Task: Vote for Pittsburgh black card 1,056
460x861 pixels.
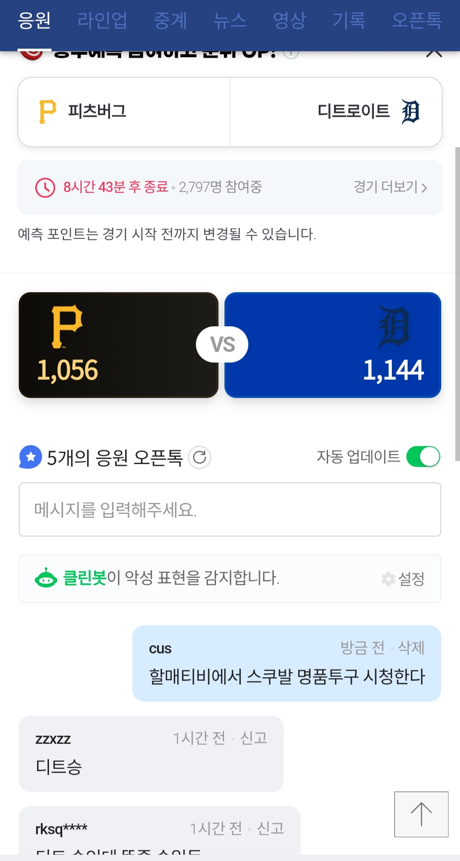Action: coord(118,345)
